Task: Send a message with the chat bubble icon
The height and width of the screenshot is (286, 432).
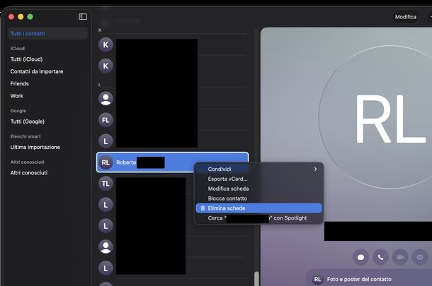Action: [361, 257]
